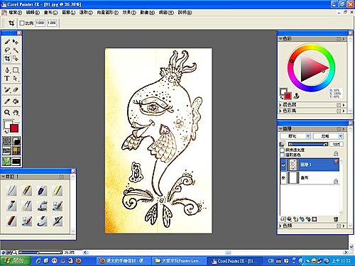Choose the Grabber hand tool

pyautogui.click(x=16, y=113)
